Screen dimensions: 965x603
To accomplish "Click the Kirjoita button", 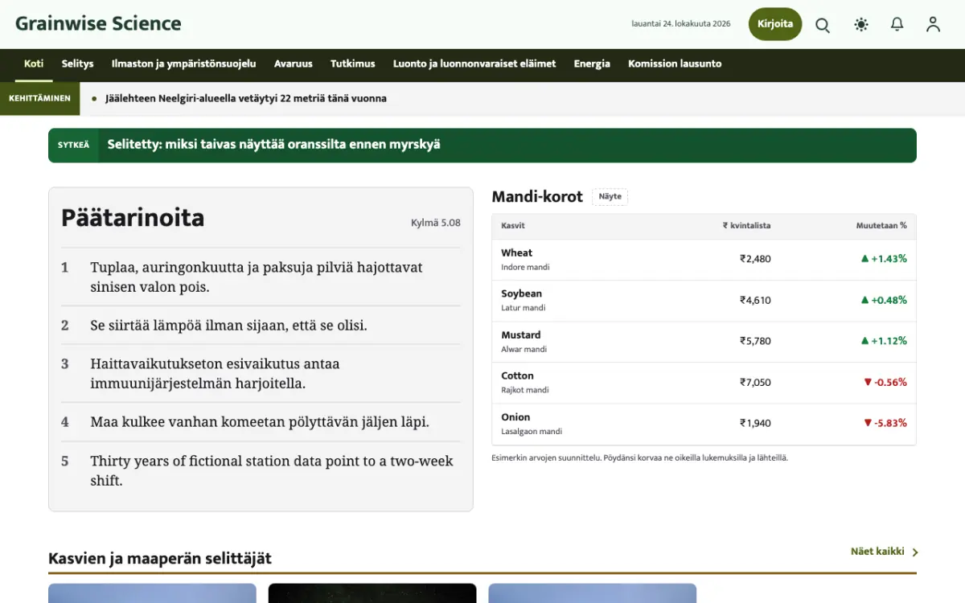I will point(775,24).
